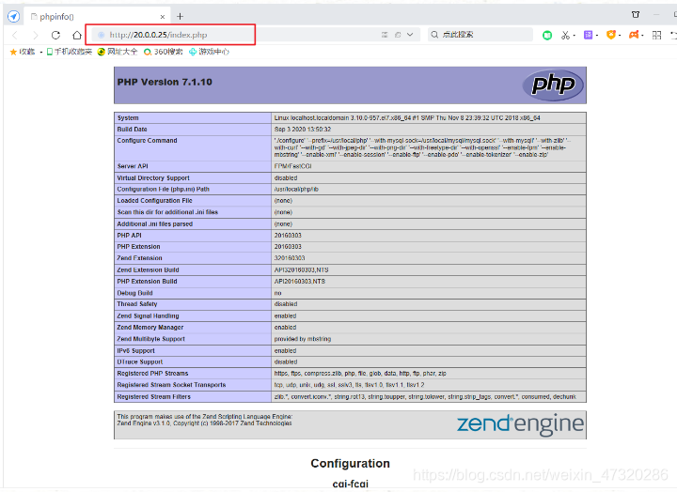Open the browser home page
The image size is (677, 492).
[x=77, y=35]
